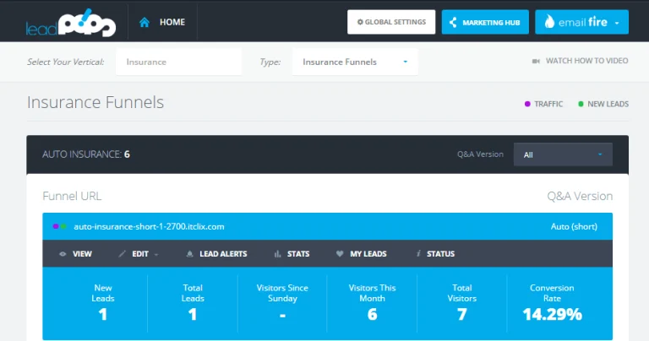Click the purple traffic dot beside funnel URL
Image resolution: width=649 pixels, height=341 pixels.
[x=56, y=226]
